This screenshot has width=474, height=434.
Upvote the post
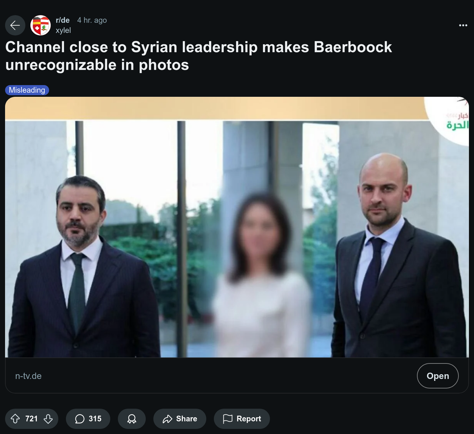click(15, 419)
